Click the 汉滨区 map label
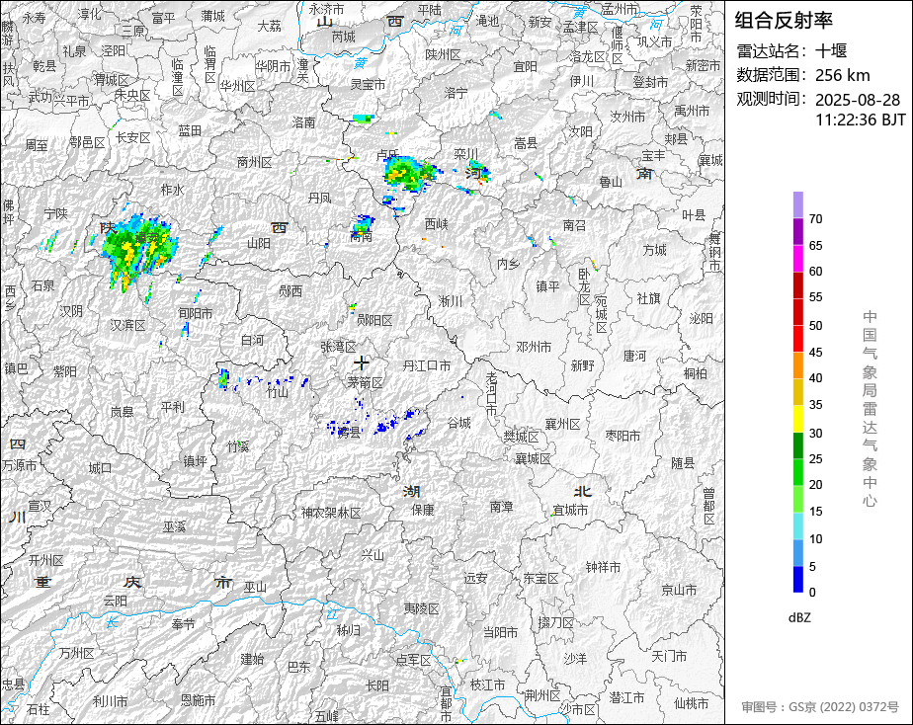This screenshot has width=913, height=725. (x=128, y=325)
